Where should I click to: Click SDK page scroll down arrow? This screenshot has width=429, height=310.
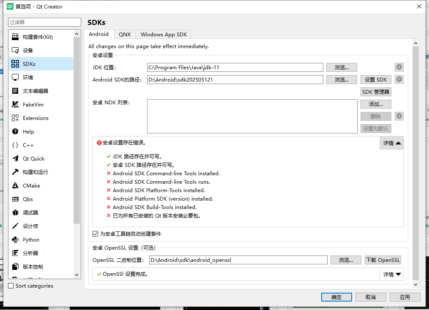tap(415, 285)
